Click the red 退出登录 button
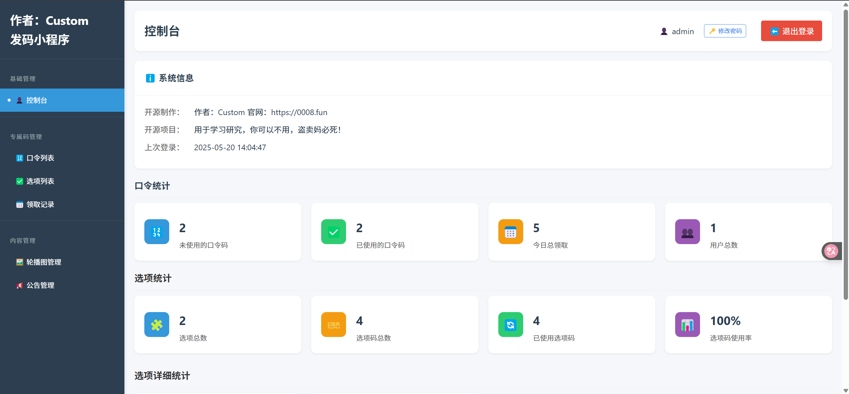This screenshot has width=849, height=394. [x=791, y=31]
